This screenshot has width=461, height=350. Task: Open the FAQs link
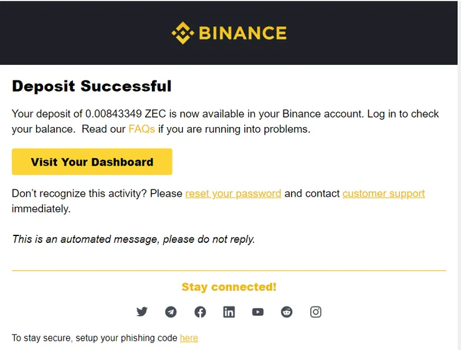[x=141, y=130]
